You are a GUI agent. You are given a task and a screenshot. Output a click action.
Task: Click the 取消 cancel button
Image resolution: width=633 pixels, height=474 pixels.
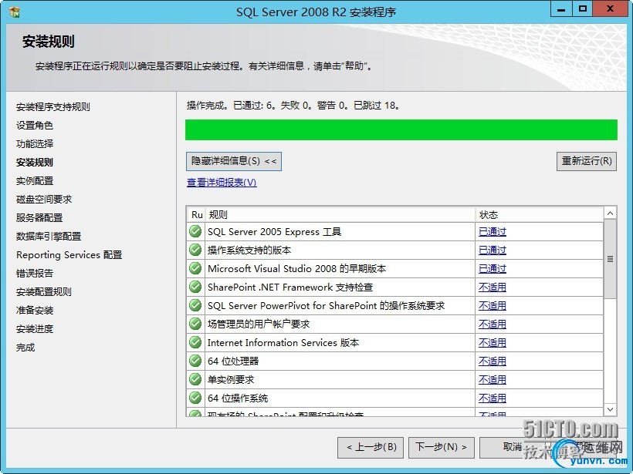[x=513, y=447]
